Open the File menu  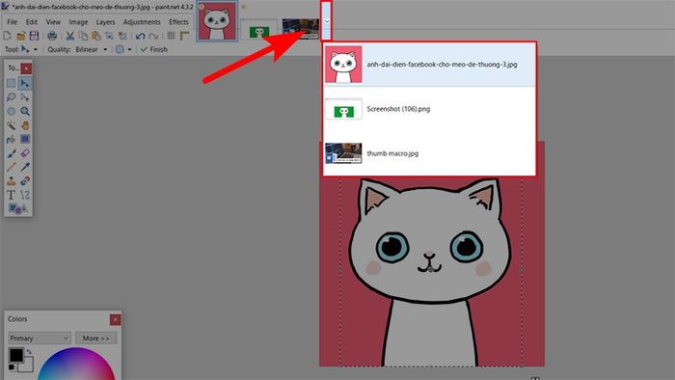click(x=12, y=22)
